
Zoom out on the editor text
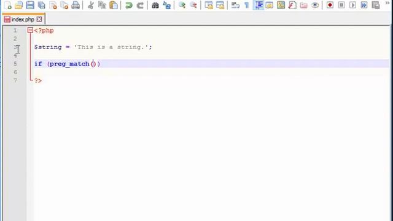click(193, 5)
